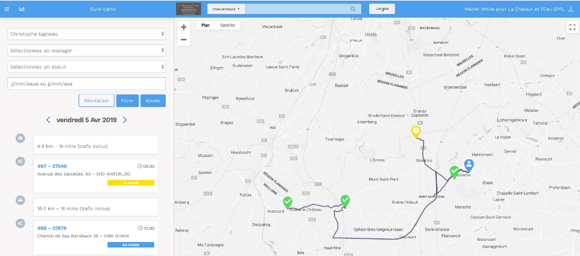Click car icon beside 18.5 km route
The height and width of the screenshot is (256, 580).
[20, 200]
